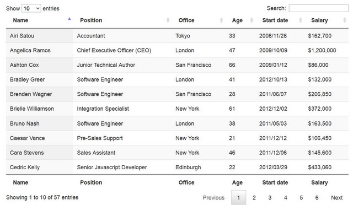Select the Airi Satou row
Viewport: 353px width, 205px height.
177,36
